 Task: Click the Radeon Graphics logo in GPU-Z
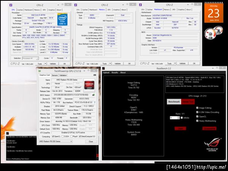coord(89,85)
